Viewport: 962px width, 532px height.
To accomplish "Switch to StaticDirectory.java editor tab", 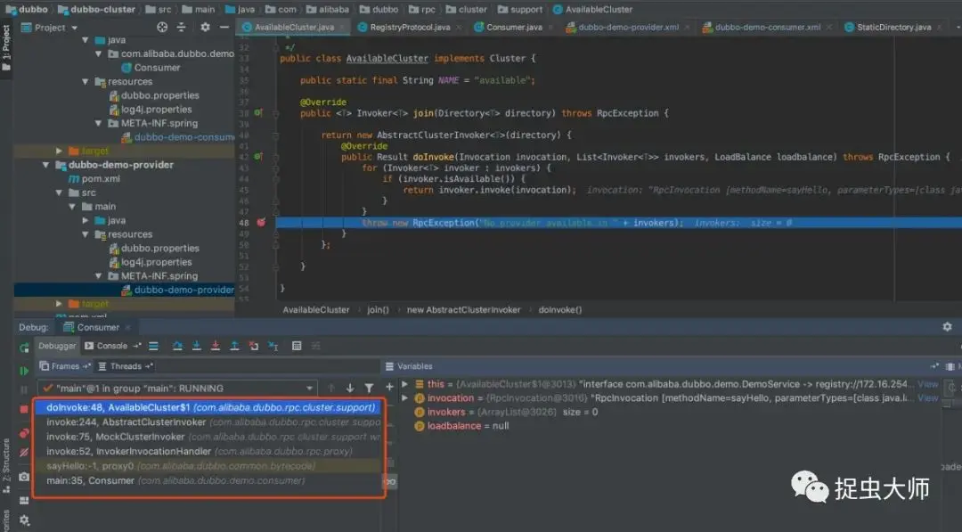I will point(894,27).
